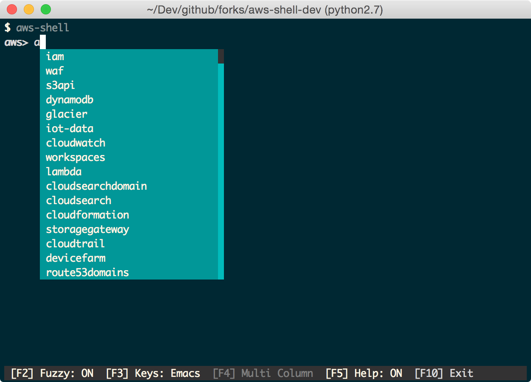Click the completion menu scrollbar thumb
The height and width of the screenshot is (382, 531).
click(x=221, y=56)
